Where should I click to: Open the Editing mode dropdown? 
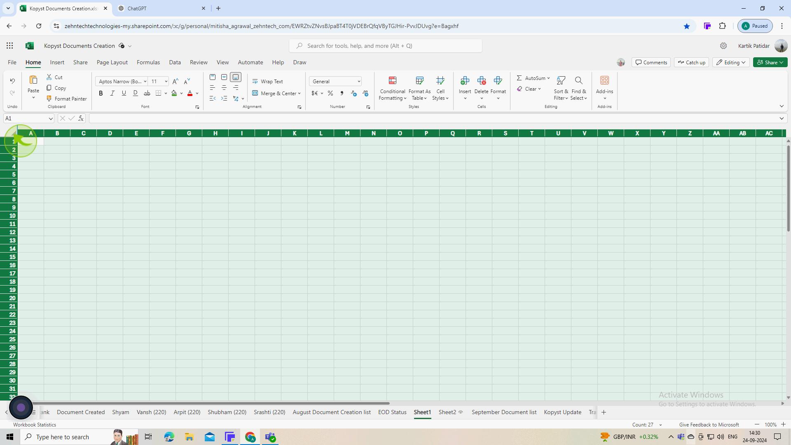731,62
